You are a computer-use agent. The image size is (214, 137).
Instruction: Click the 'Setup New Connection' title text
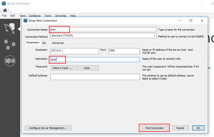(43, 21)
